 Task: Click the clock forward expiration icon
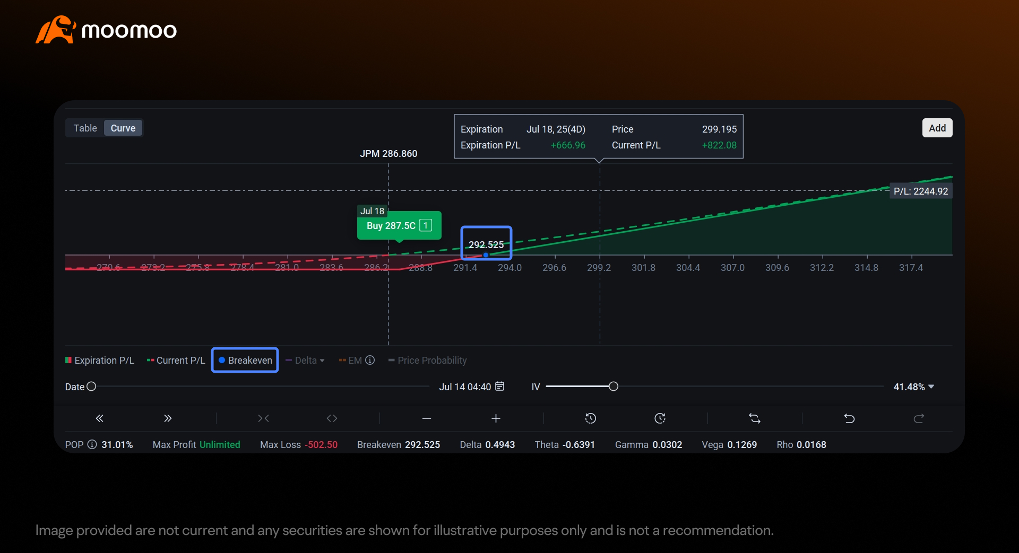point(660,418)
